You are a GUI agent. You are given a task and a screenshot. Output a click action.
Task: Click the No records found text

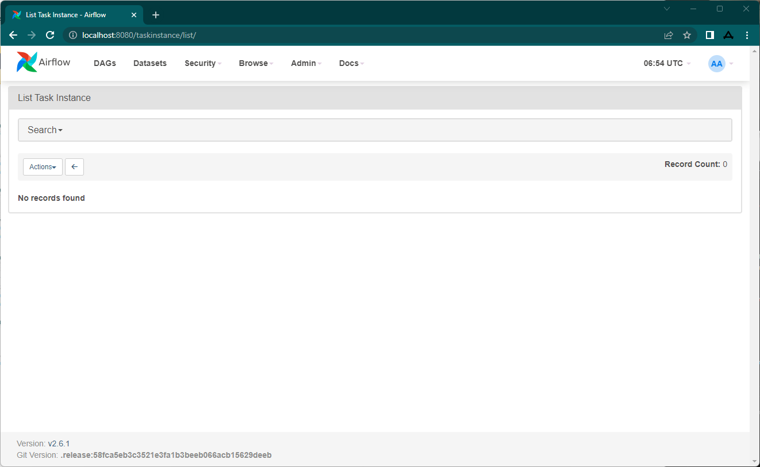(x=51, y=198)
